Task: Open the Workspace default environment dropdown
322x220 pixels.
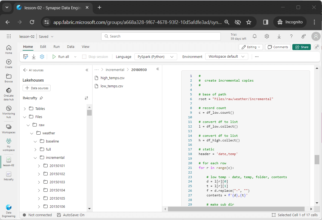Action: click(x=226, y=57)
